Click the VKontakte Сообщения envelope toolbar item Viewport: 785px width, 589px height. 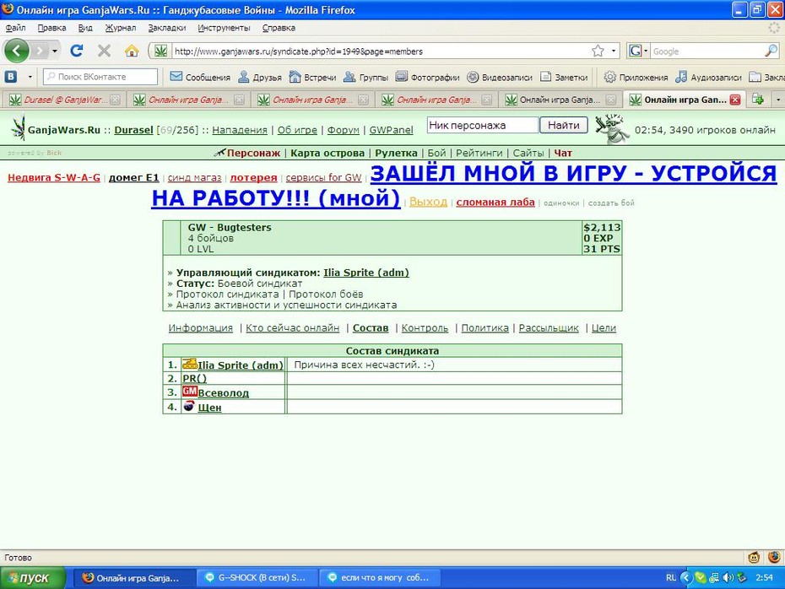click(200, 77)
